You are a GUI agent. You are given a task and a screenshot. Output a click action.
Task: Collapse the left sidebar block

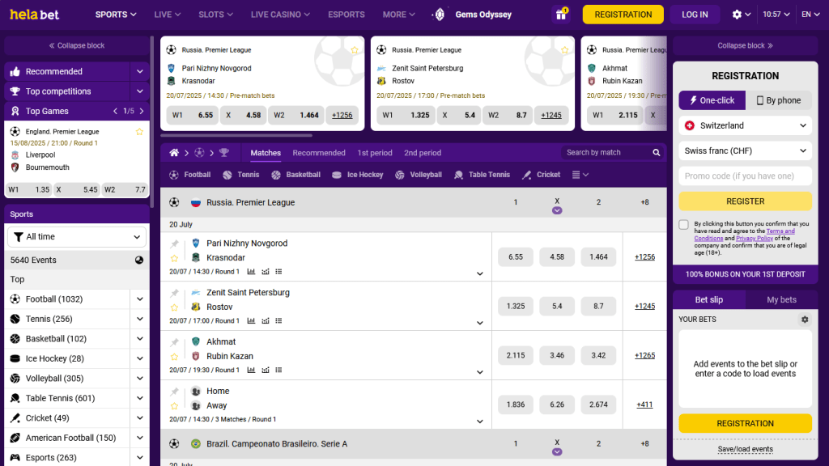(x=77, y=45)
